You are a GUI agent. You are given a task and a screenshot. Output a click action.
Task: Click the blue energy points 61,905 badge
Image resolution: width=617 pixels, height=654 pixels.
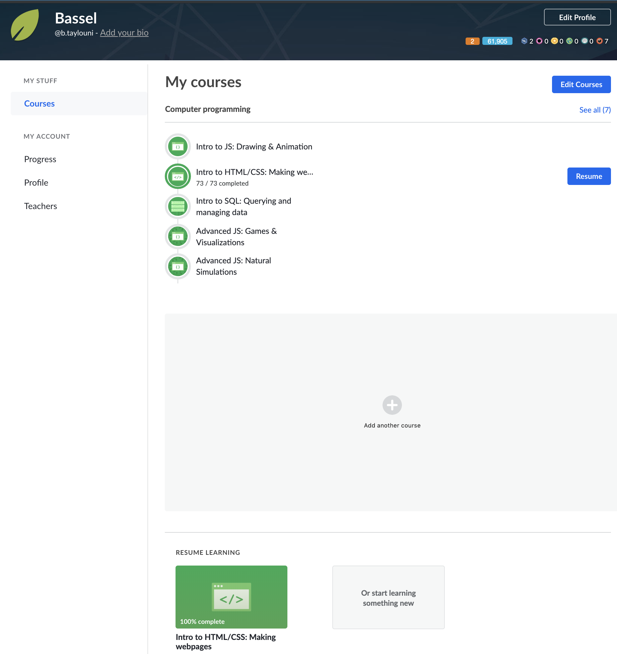(497, 41)
